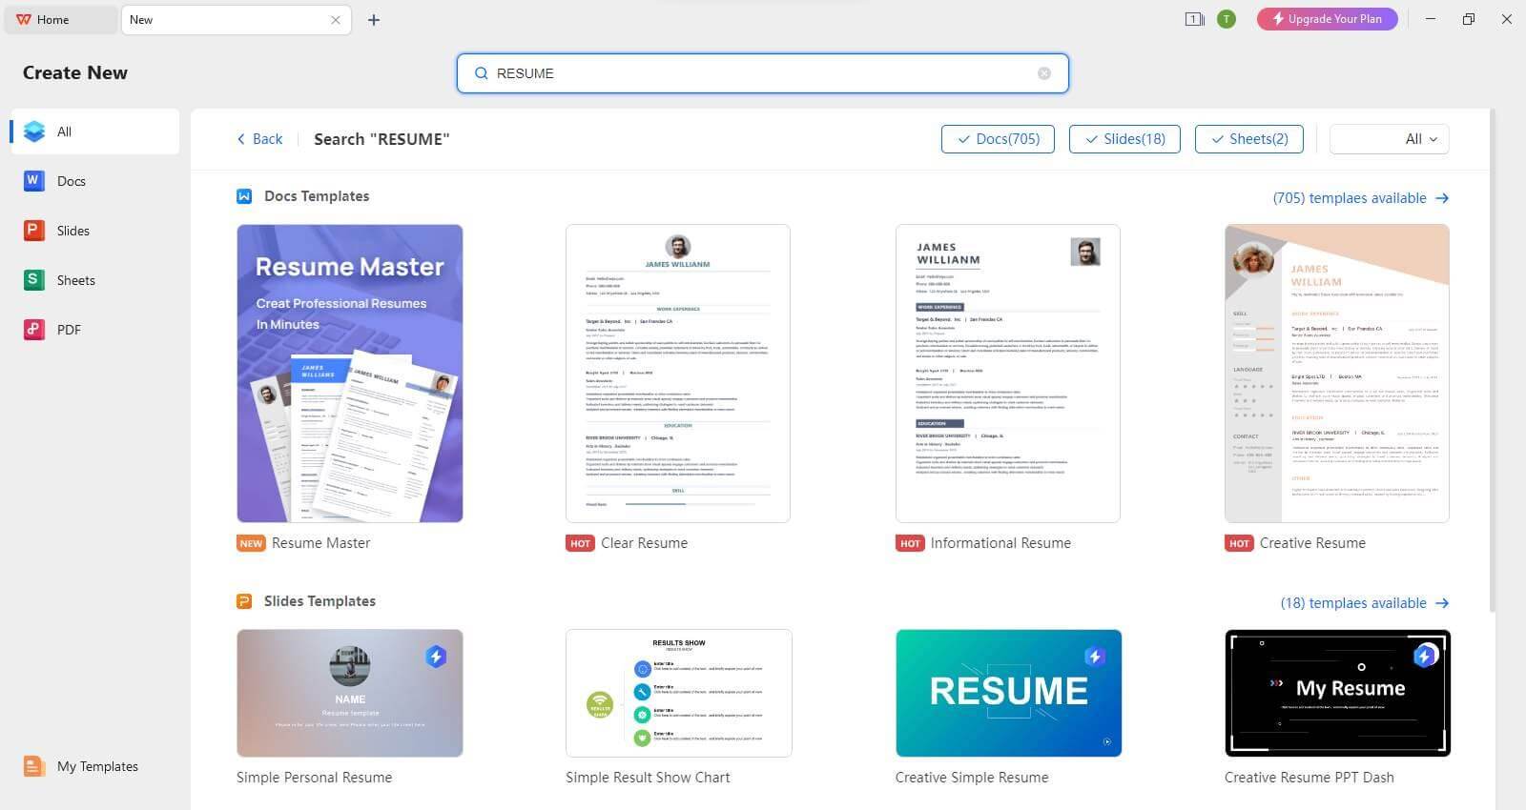Click NEW badge beside Resume Master

click(251, 543)
